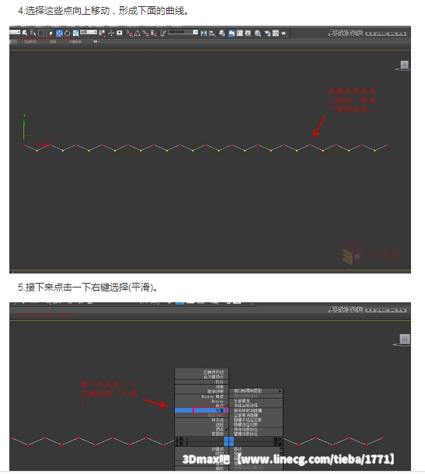Image resolution: width=425 pixels, height=474 pixels.
Task: Switch to 自由形式 ribbon tab
Action: (30, 41)
